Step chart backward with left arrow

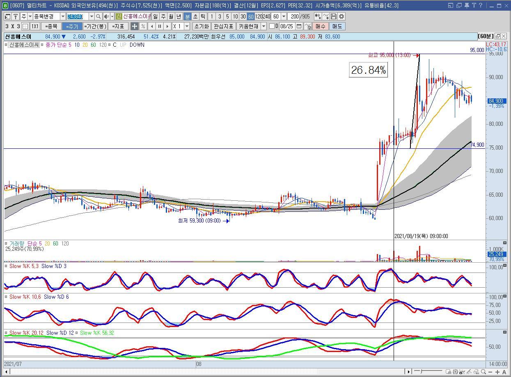pos(152,26)
